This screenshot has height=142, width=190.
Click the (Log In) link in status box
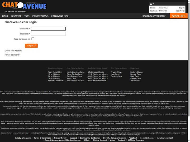pyautogui.click(x=182, y=8)
